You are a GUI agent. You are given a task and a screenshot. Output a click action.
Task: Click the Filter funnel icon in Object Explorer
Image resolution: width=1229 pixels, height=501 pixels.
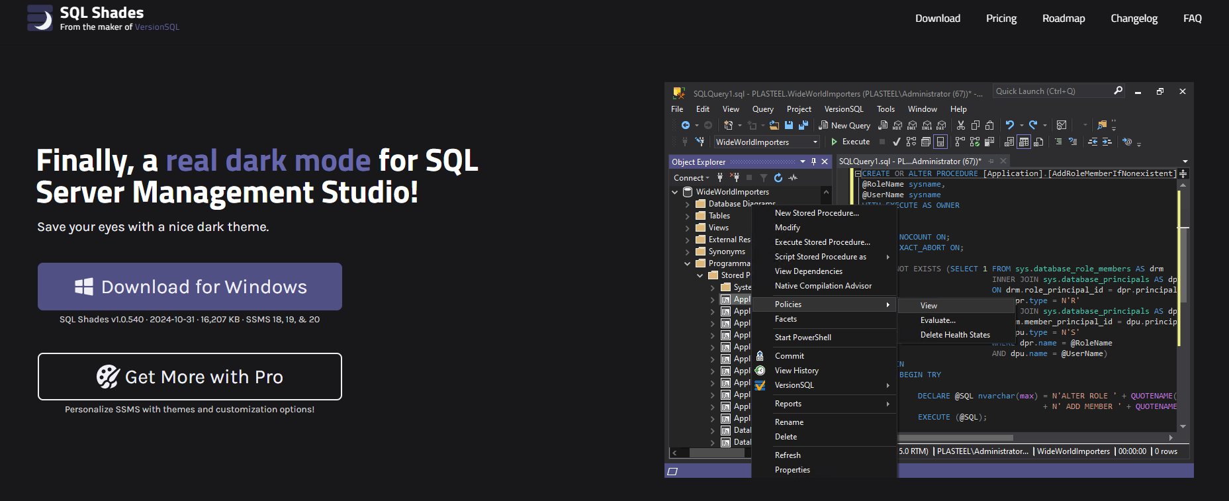coord(764,177)
